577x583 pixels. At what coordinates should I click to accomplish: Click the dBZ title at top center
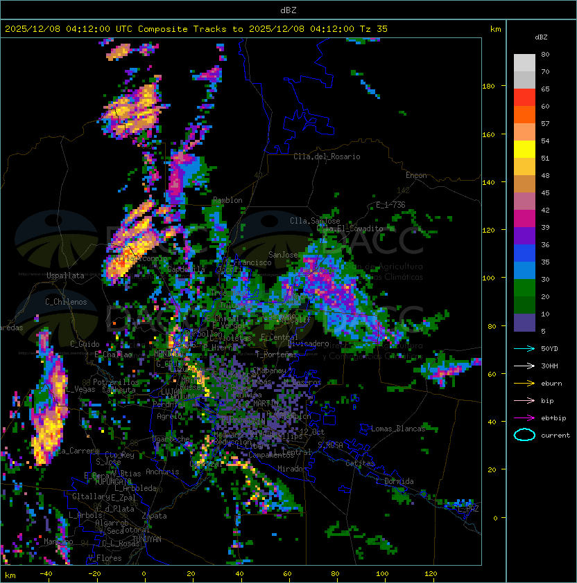pyautogui.click(x=288, y=10)
